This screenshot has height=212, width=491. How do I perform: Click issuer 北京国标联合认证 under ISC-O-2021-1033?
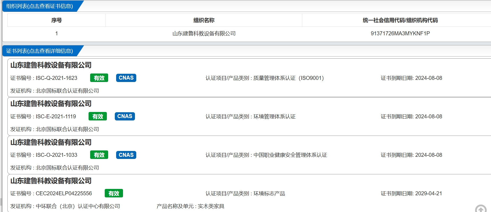click(67, 168)
